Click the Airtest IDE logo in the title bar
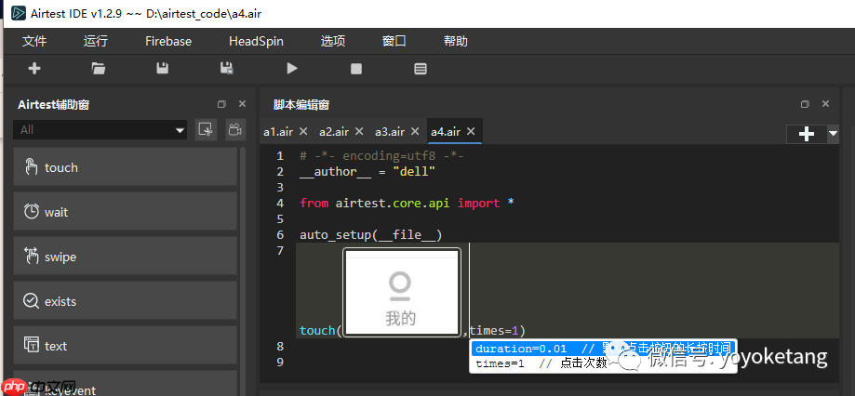The height and width of the screenshot is (396, 855). (19, 13)
